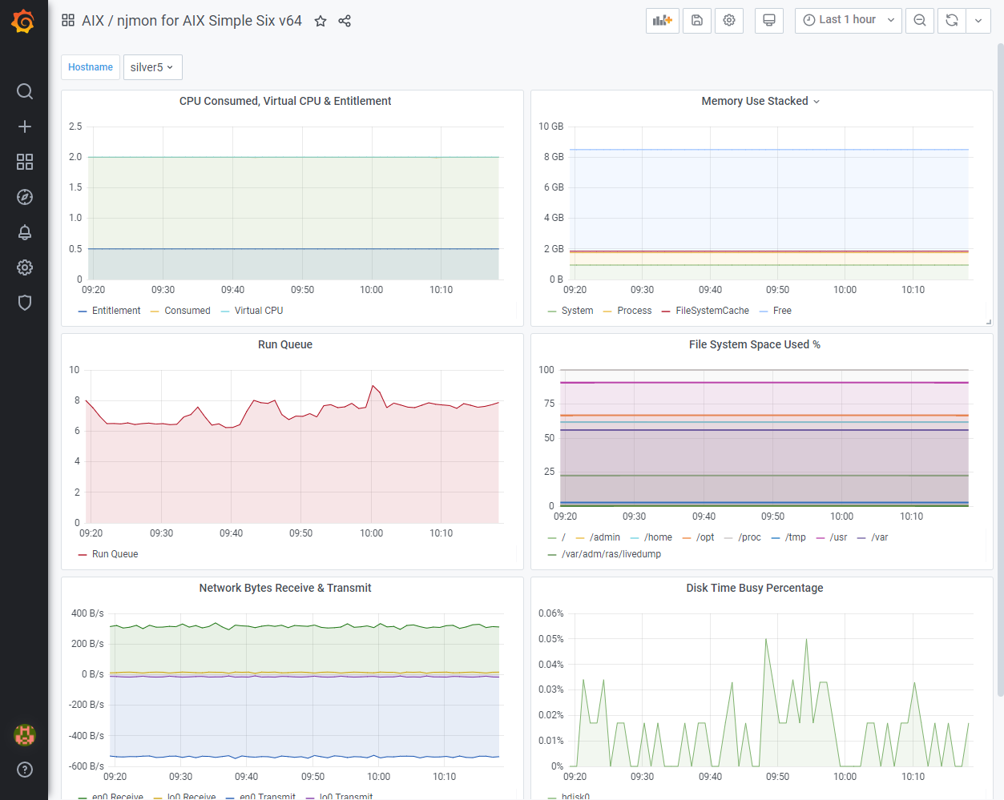This screenshot has height=800, width=1004.
Task: Save dashboard using the disk icon
Action: (x=697, y=21)
